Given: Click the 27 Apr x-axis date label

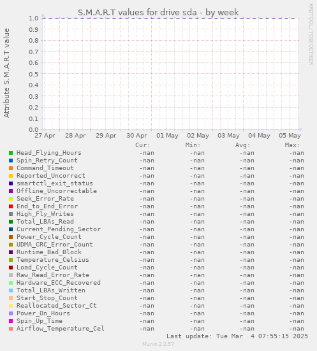Looking at the screenshot, I should click(45, 136).
